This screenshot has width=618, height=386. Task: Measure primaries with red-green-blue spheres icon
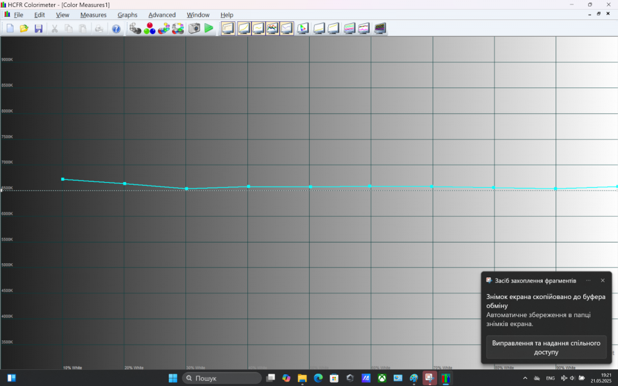tap(149, 28)
